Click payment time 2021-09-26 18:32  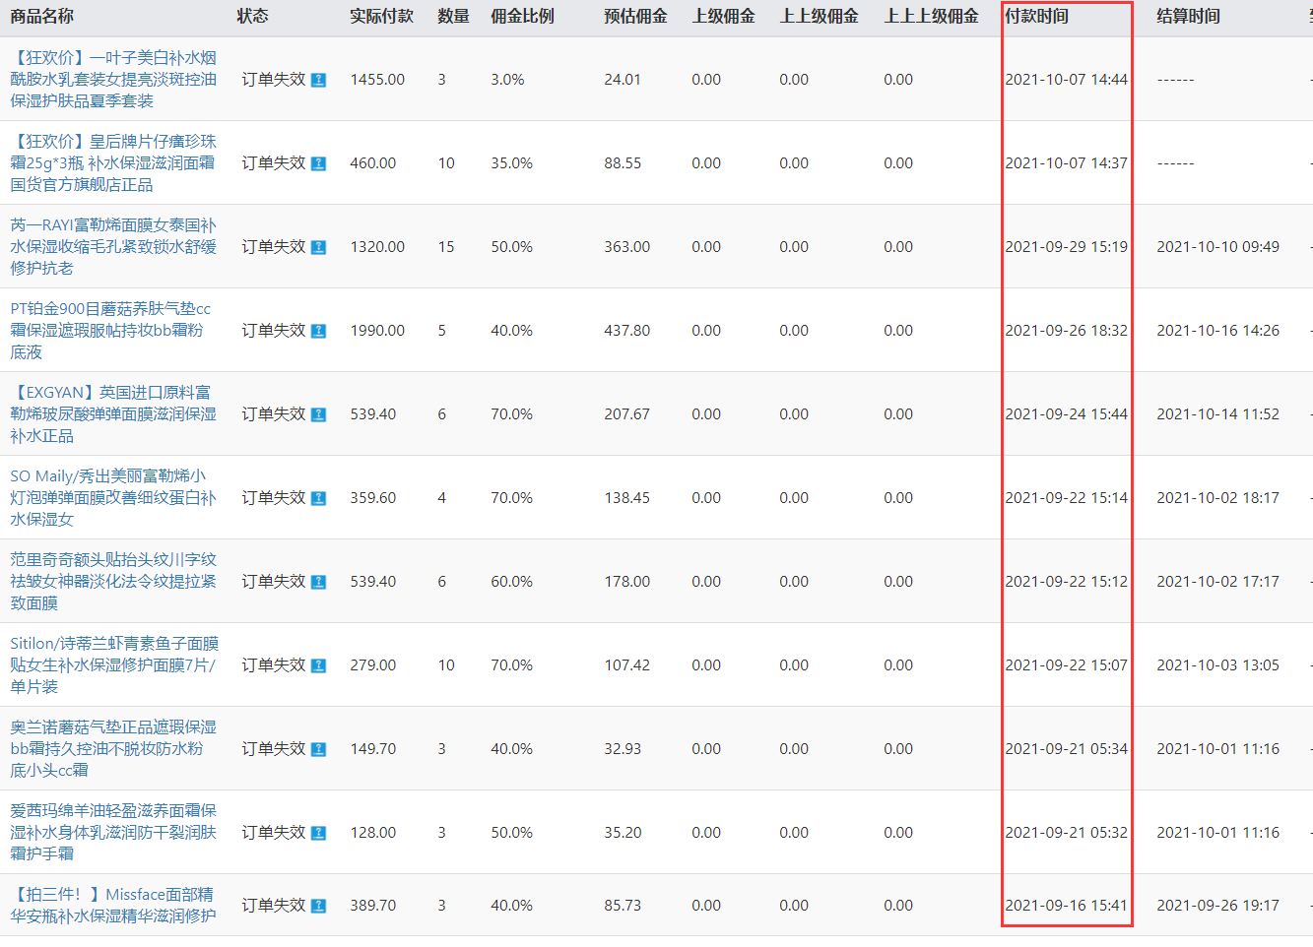point(1067,331)
